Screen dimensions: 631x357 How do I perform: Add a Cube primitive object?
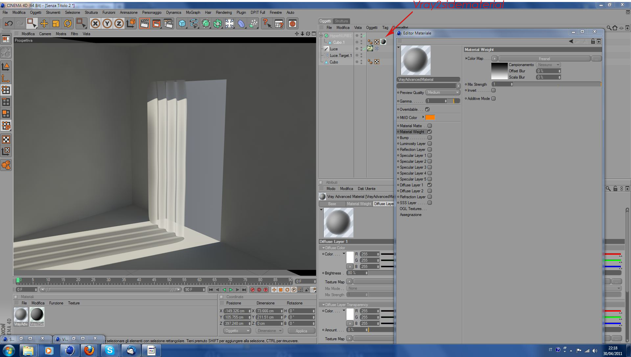tap(182, 23)
